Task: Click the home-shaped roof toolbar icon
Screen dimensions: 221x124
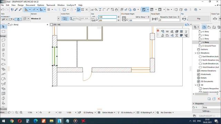Action: click(116, 10)
